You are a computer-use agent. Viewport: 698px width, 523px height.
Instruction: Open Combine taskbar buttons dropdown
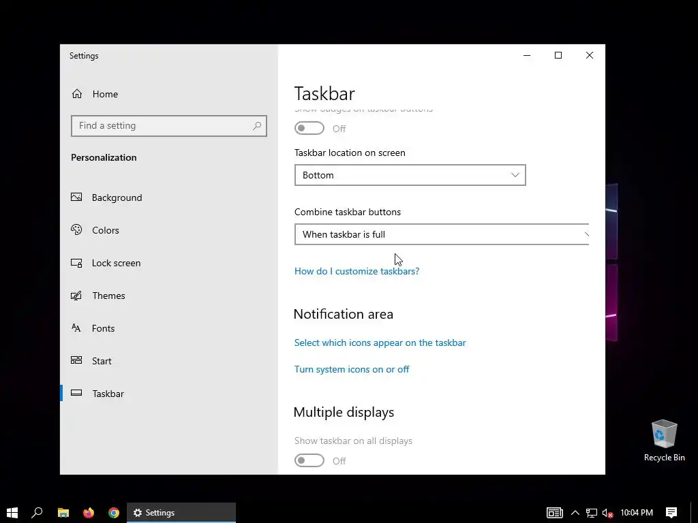coord(442,234)
